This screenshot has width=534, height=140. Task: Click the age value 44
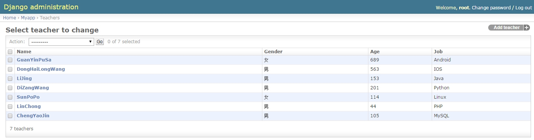[x=373, y=106]
